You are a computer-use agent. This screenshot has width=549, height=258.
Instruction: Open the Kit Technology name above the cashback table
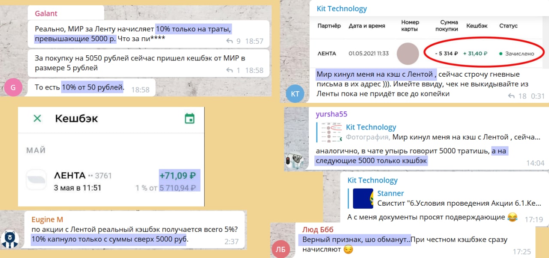click(342, 9)
